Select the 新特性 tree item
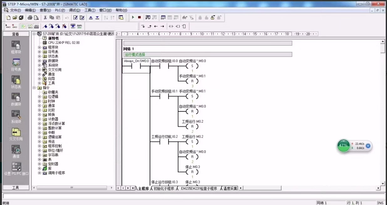The width and height of the screenshot is (387, 205). 53,38
